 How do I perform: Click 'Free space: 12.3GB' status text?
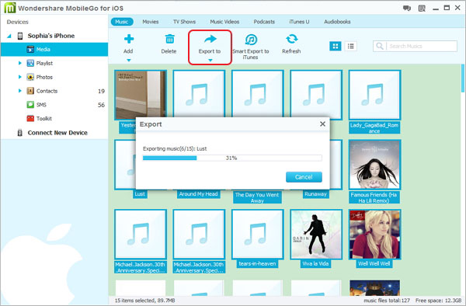438,301
